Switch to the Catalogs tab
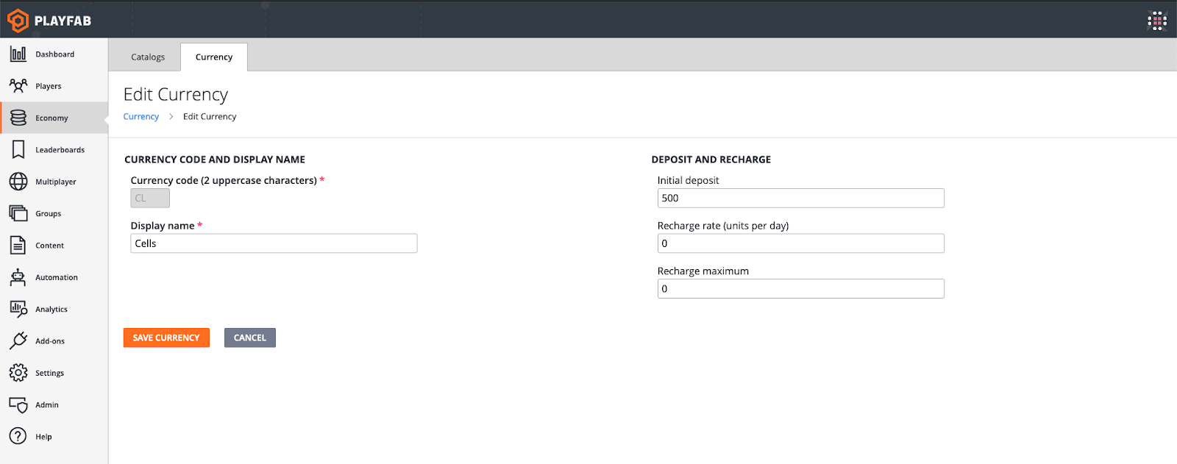The height and width of the screenshot is (464, 1177). [148, 57]
